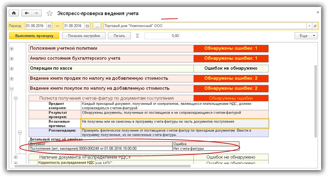This screenshot has width=328, height=177.
Task: Click error count for книги покупок
Action: click(231, 88)
